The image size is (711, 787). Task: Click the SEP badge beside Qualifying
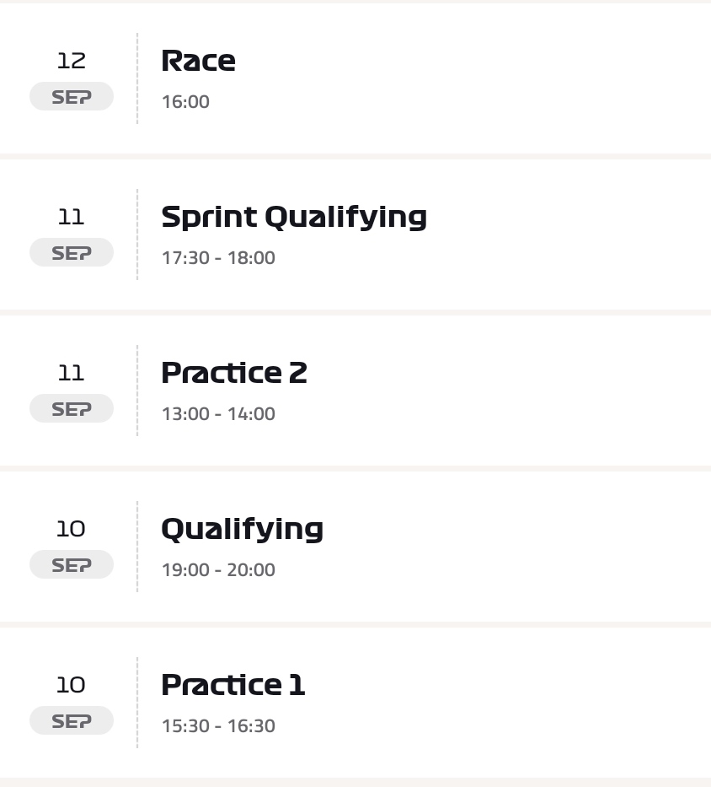[x=72, y=564]
